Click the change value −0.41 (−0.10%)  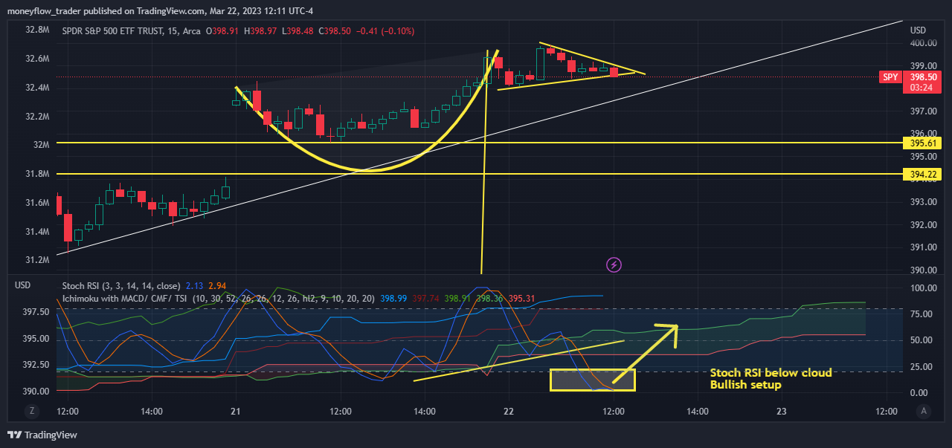pos(385,31)
